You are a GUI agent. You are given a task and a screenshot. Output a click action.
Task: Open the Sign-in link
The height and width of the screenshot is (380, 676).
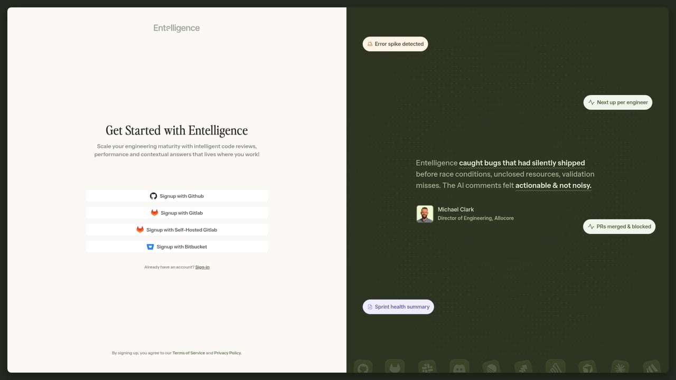pyautogui.click(x=202, y=267)
